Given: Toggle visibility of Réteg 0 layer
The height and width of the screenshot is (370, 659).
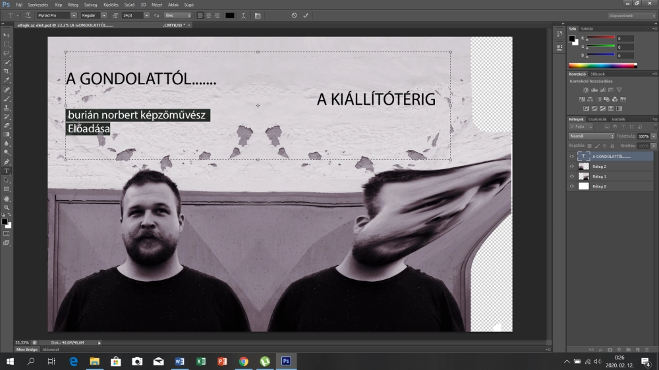Looking at the screenshot, I should pyautogui.click(x=571, y=186).
